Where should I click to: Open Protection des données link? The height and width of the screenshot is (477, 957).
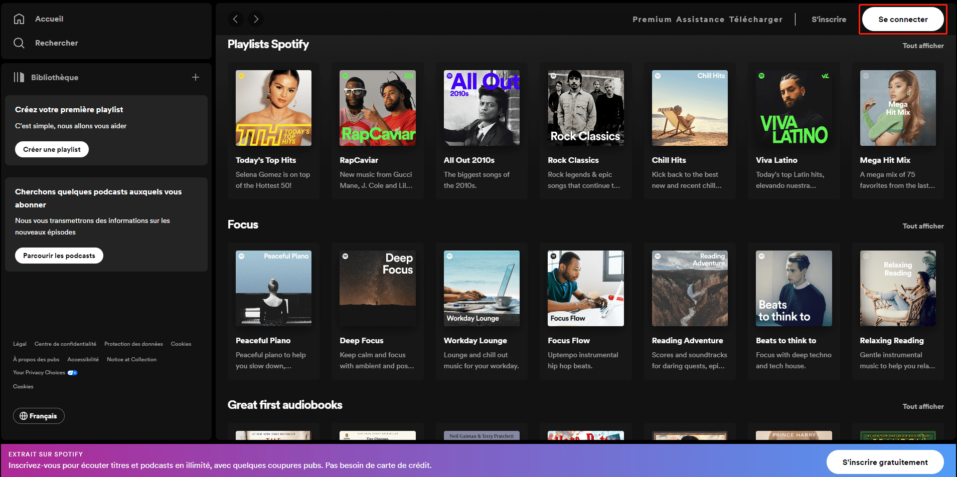[x=133, y=344]
